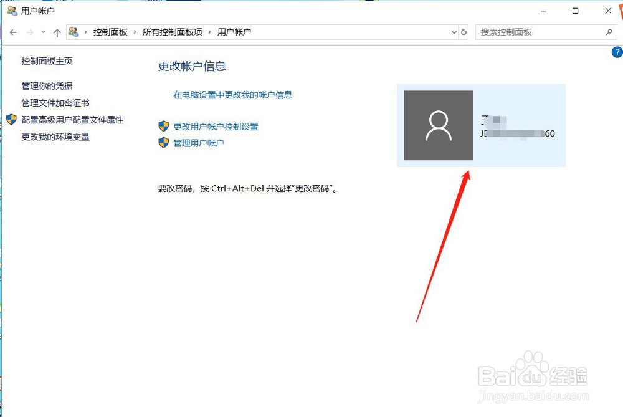Open 更改用户帐户控制设置 link

tap(216, 127)
